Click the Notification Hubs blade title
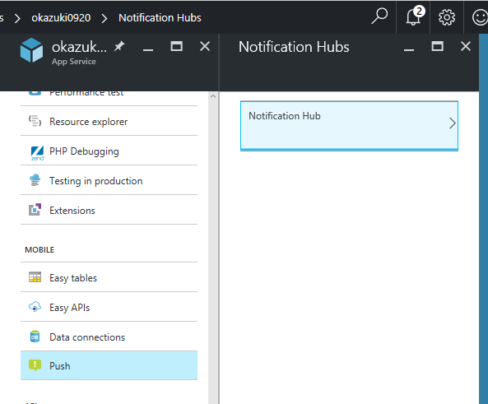488x404 pixels. pyautogui.click(x=294, y=47)
